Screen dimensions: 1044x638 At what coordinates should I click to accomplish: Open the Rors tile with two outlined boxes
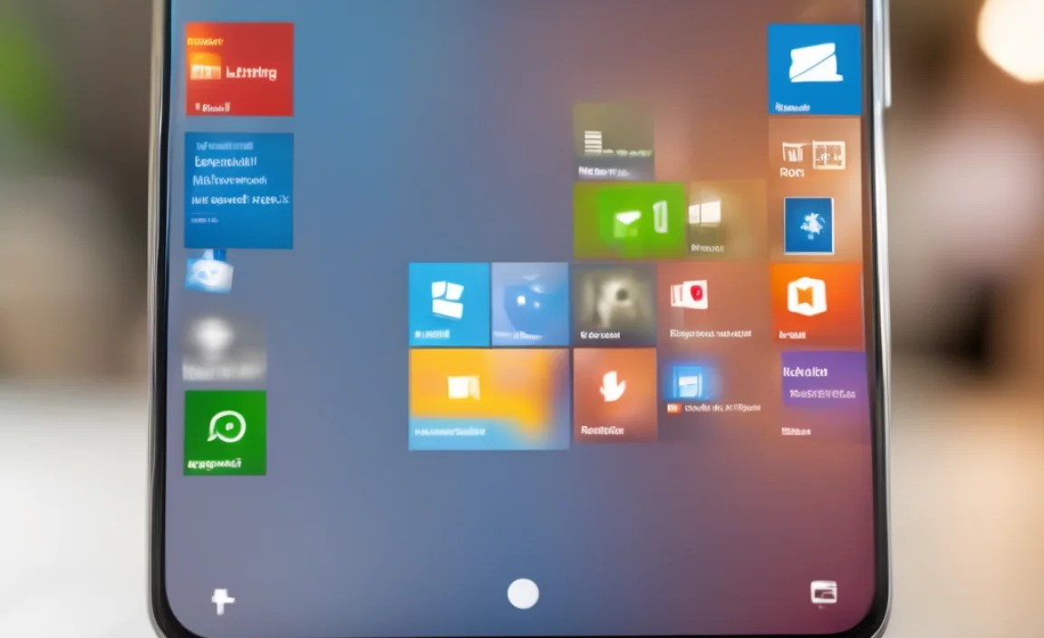(814, 156)
